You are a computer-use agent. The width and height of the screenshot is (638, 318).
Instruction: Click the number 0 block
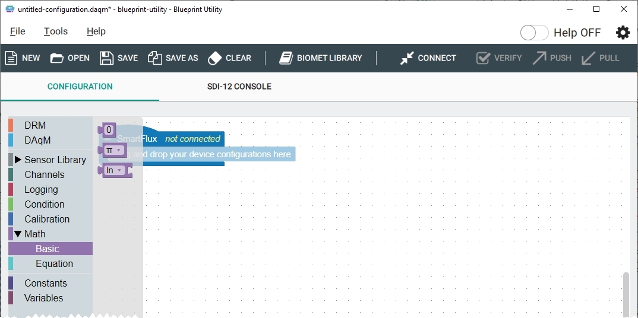(x=108, y=130)
